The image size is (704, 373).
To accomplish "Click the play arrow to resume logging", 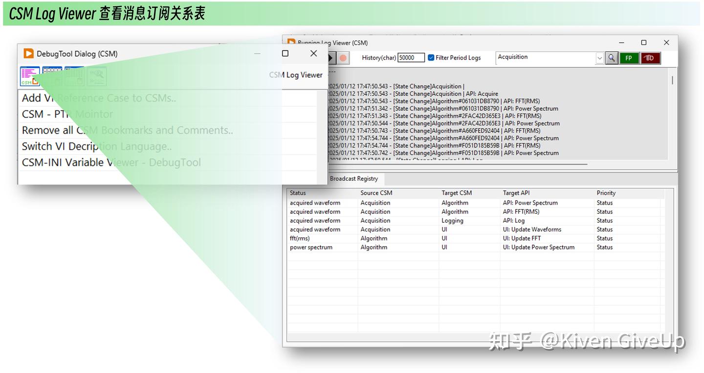I will click(x=330, y=58).
